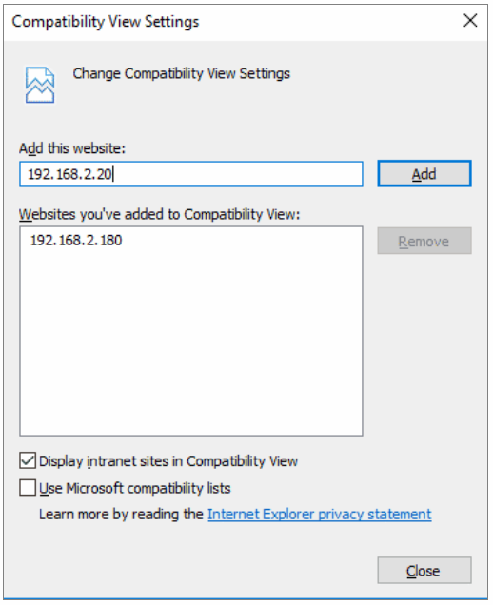Click the Remove button

[x=424, y=242]
